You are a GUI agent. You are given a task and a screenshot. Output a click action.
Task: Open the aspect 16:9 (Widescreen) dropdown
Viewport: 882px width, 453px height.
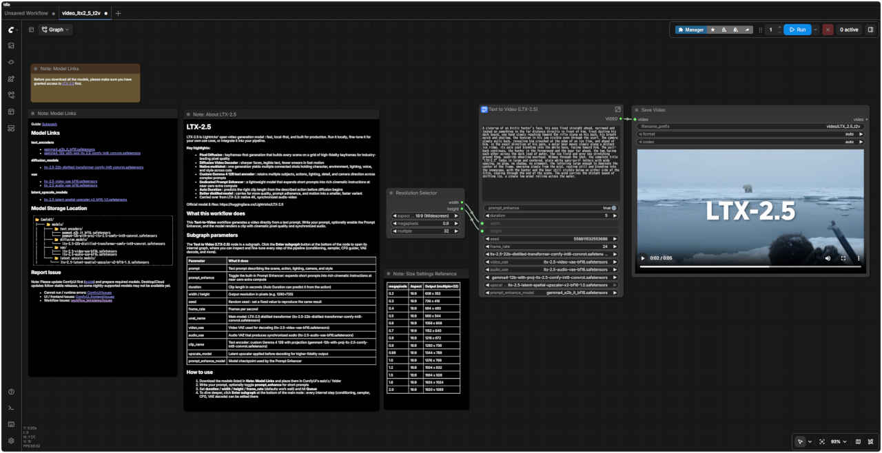pos(424,215)
